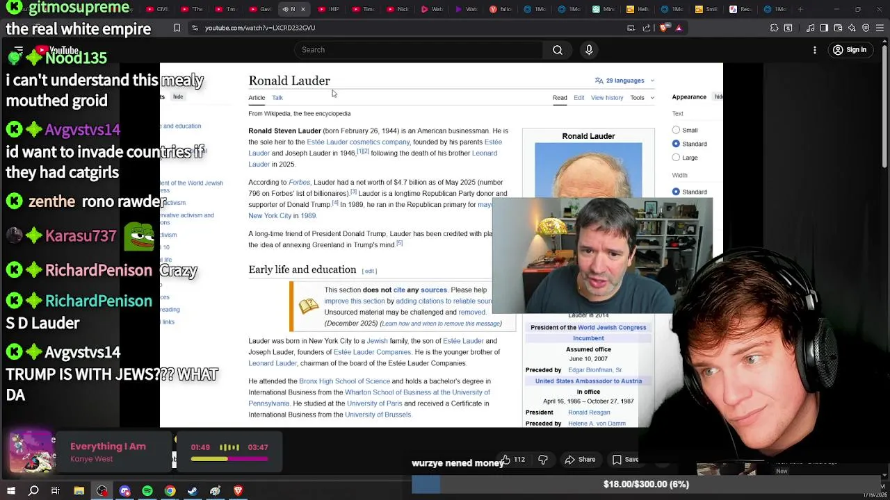
Task: Open Discord from the taskbar
Action: pyautogui.click(x=124, y=491)
